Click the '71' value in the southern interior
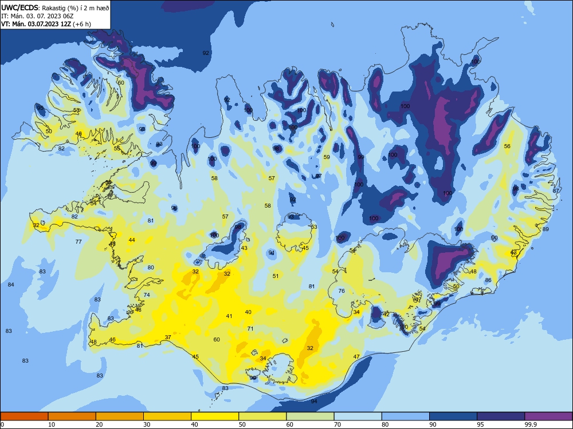Image resolution: width=573 pixels, height=429 pixels. pyautogui.click(x=250, y=329)
